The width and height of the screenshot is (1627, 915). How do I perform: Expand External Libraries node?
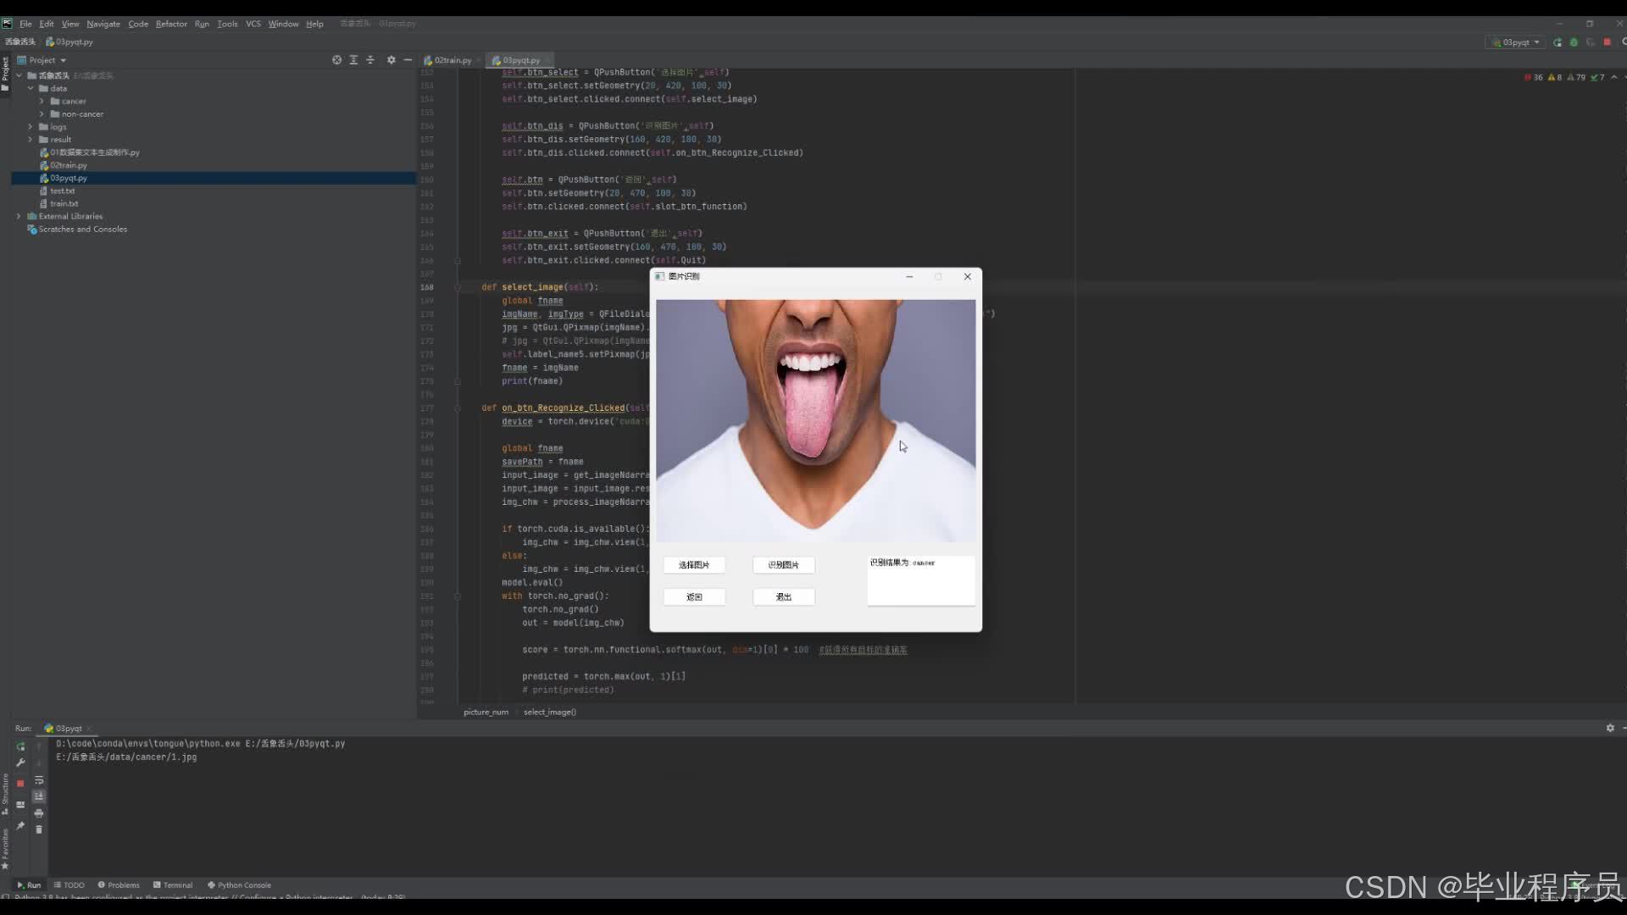[x=19, y=216]
